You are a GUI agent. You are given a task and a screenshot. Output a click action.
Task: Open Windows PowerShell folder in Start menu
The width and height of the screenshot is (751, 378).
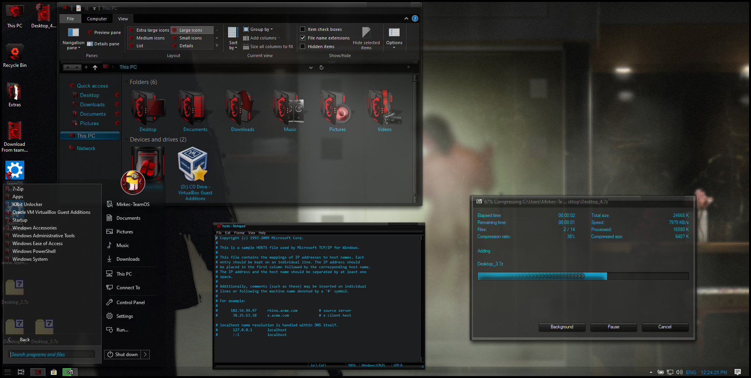point(34,251)
